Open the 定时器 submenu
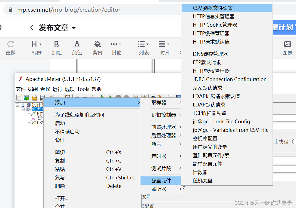This screenshot has height=208, width=296. pyautogui.click(x=161, y=156)
